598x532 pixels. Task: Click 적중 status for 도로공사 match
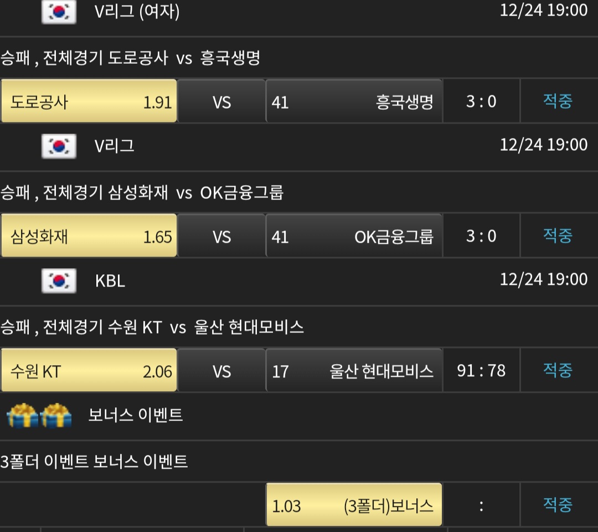[558, 101]
